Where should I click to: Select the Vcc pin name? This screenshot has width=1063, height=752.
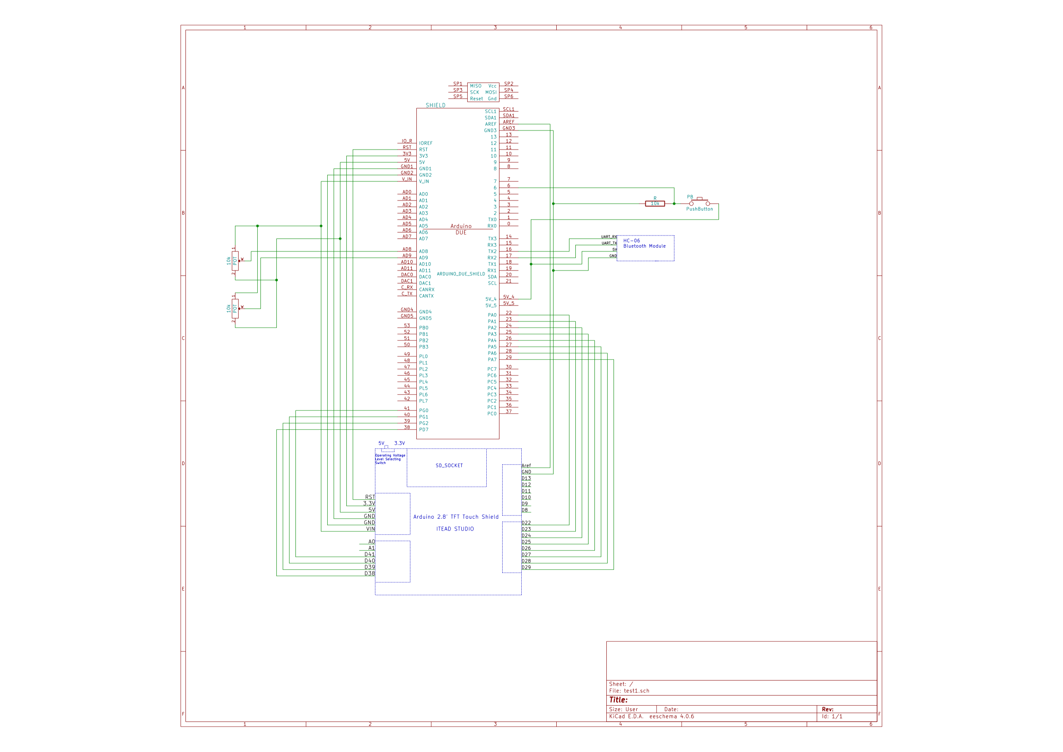point(492,86)
